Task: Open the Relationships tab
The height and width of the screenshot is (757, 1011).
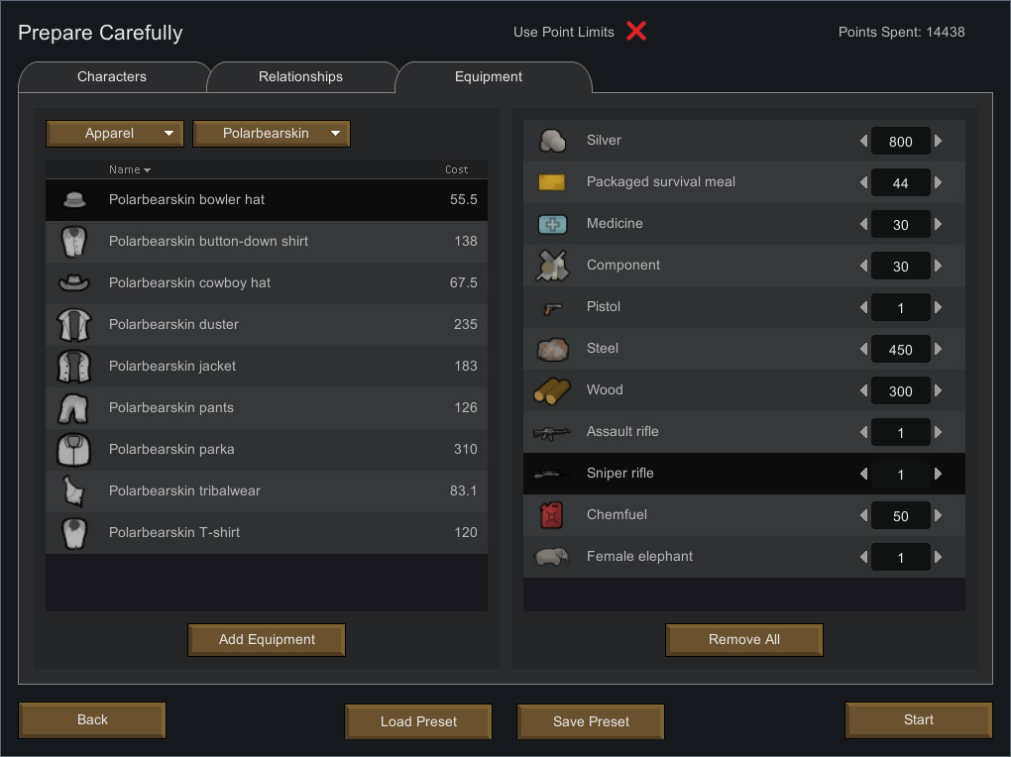Action: [x=300, y=76]
